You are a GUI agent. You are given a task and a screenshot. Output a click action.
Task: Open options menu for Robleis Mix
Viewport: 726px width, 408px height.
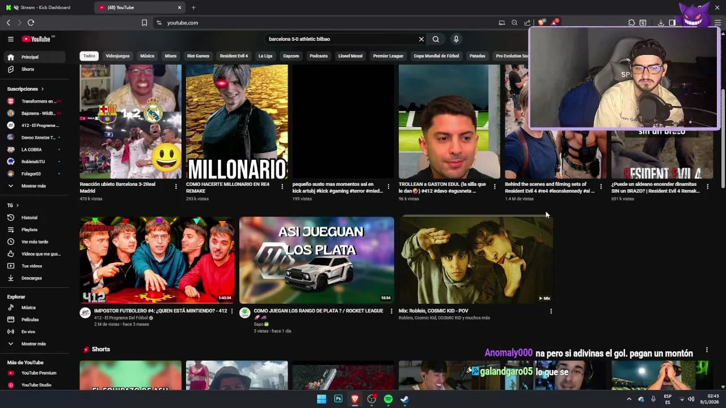point(551,311)
